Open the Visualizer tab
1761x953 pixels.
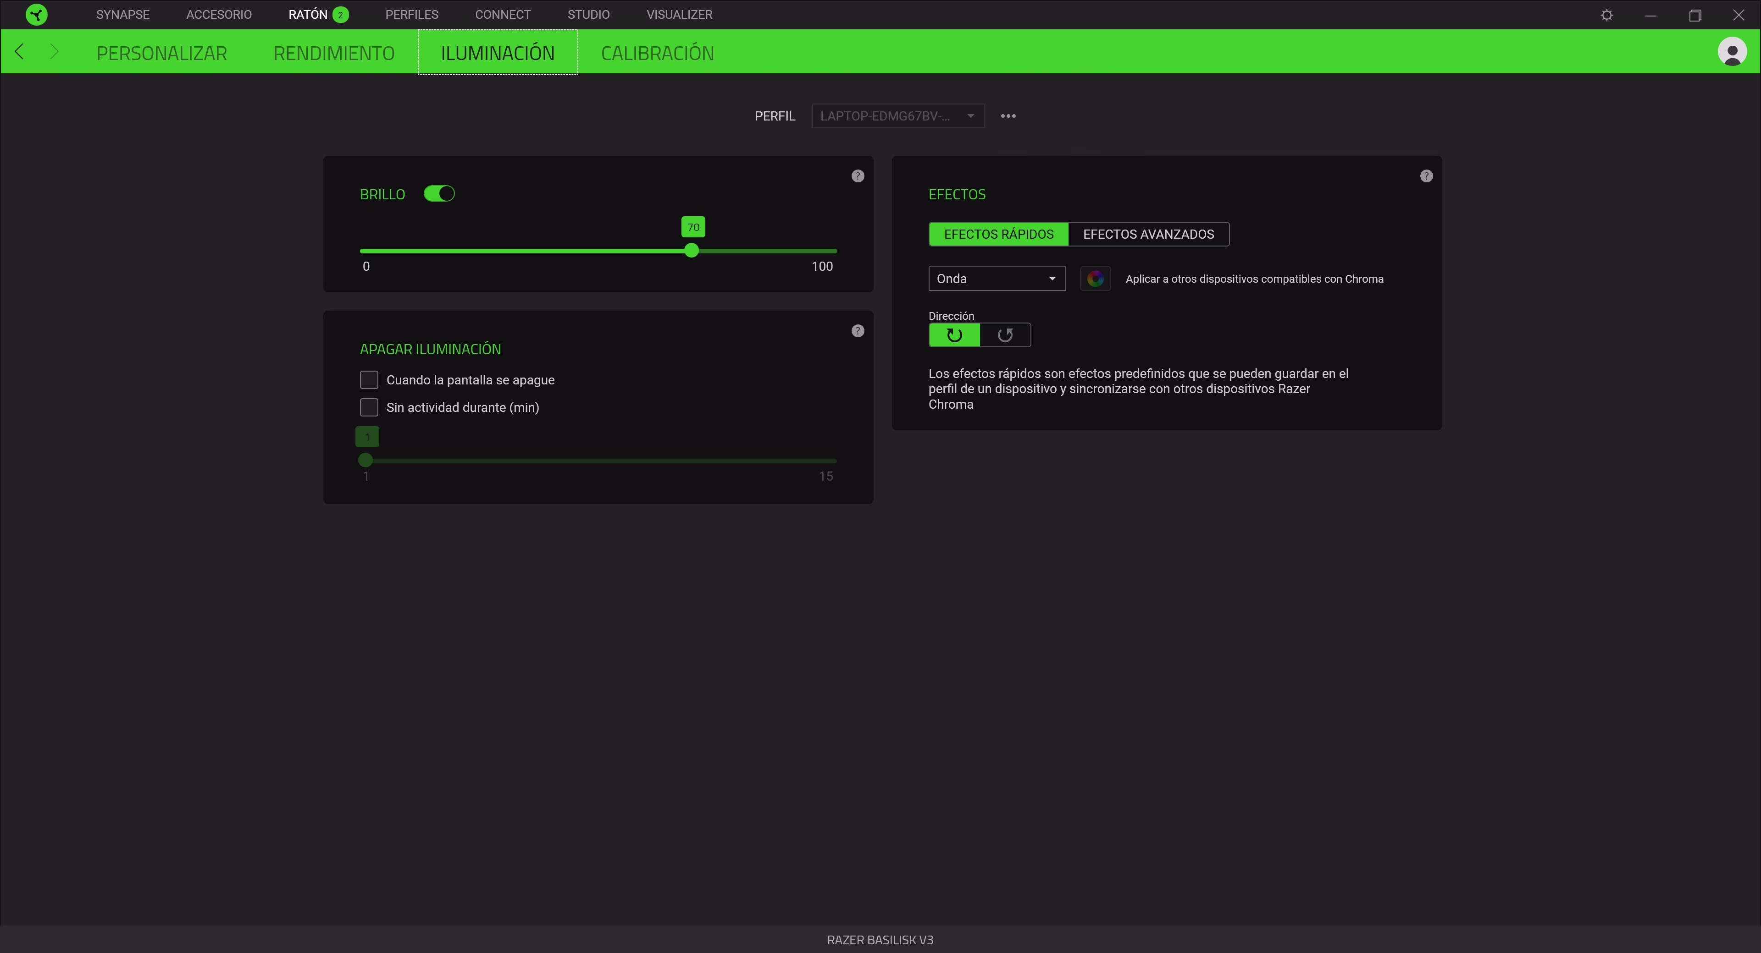tap(680, 14)
